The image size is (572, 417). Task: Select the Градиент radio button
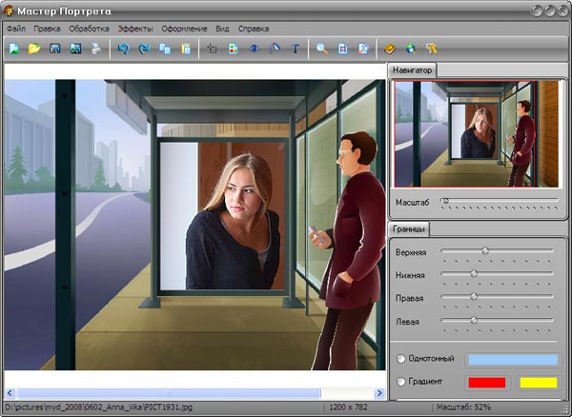click(400, 382)
